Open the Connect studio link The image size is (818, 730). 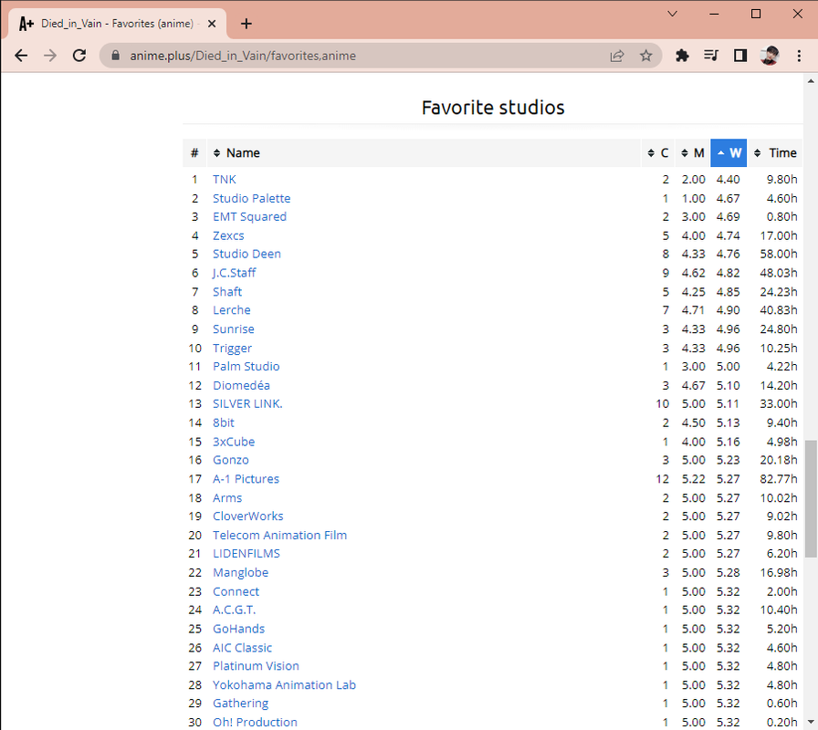[x=236, y=592]
